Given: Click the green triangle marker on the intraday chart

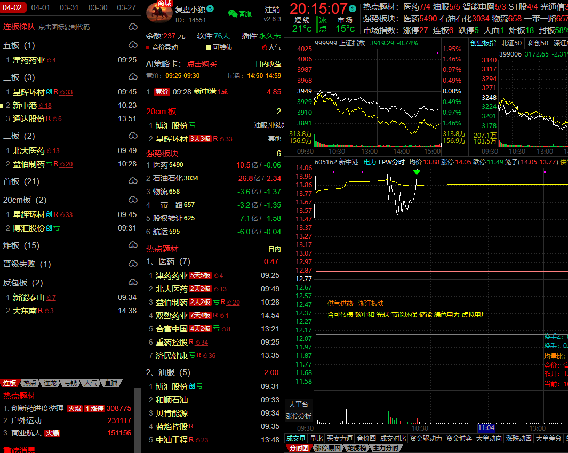Looking at the screenshot, I should pos(417,172).
